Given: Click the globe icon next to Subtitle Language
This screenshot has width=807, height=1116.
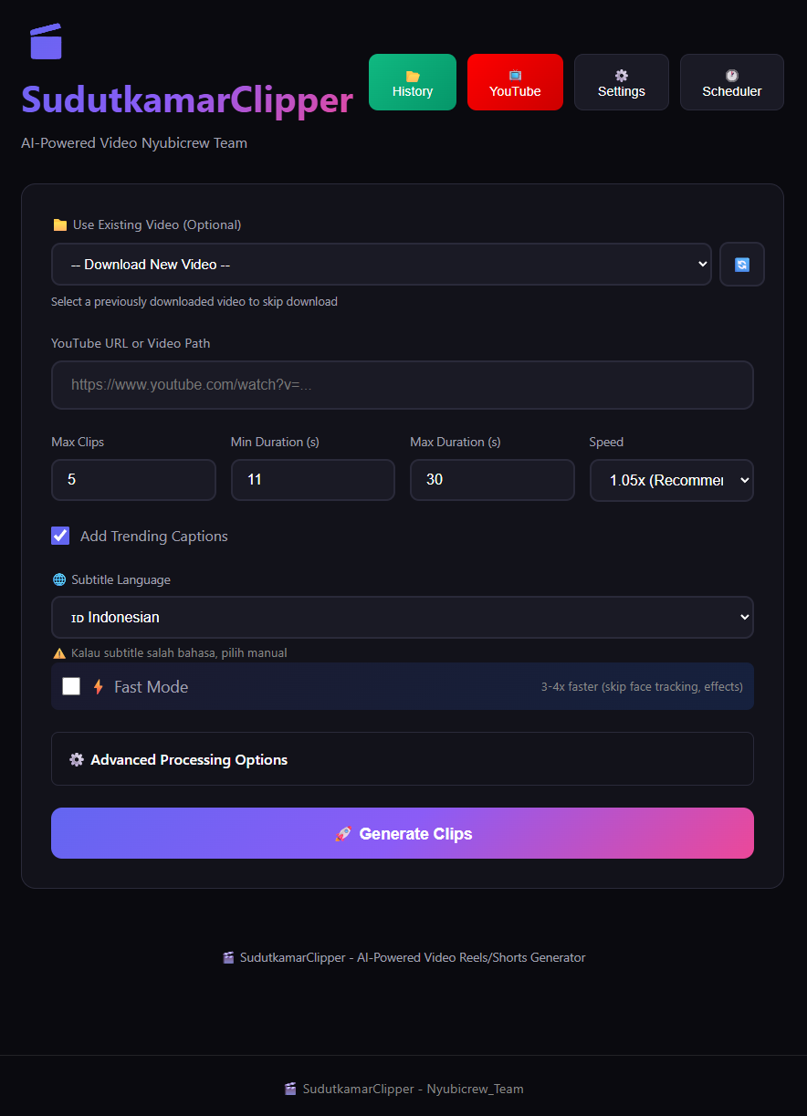Looking at the screenshot, I should 58,579.
